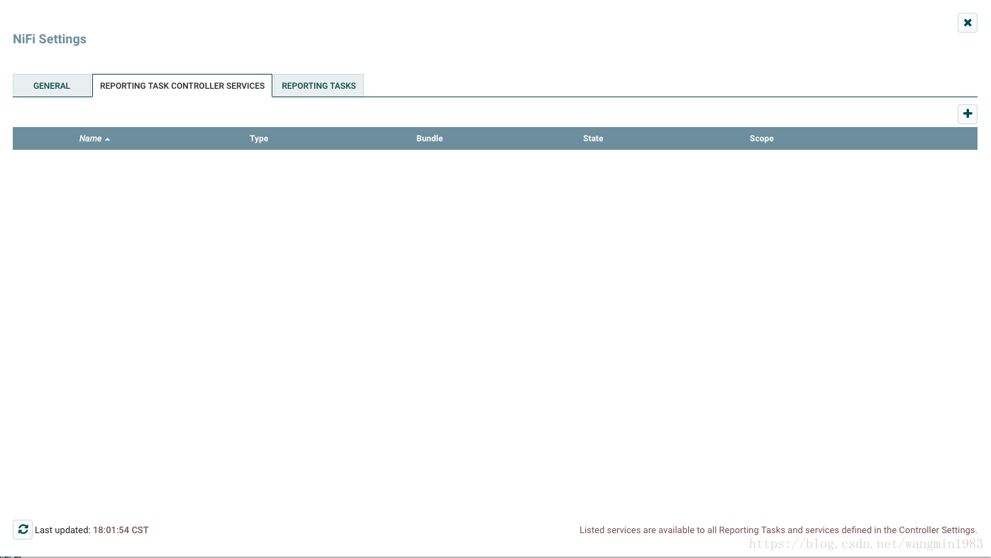Click the Last updated 18:01:54 CST timestamp
991x558 pixels.
pos(121,530)
